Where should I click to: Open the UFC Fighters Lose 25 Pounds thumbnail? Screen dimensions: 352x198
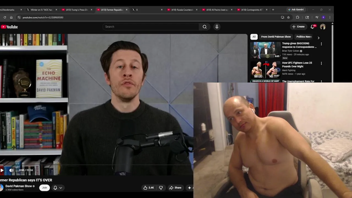(x=265, y=70)
